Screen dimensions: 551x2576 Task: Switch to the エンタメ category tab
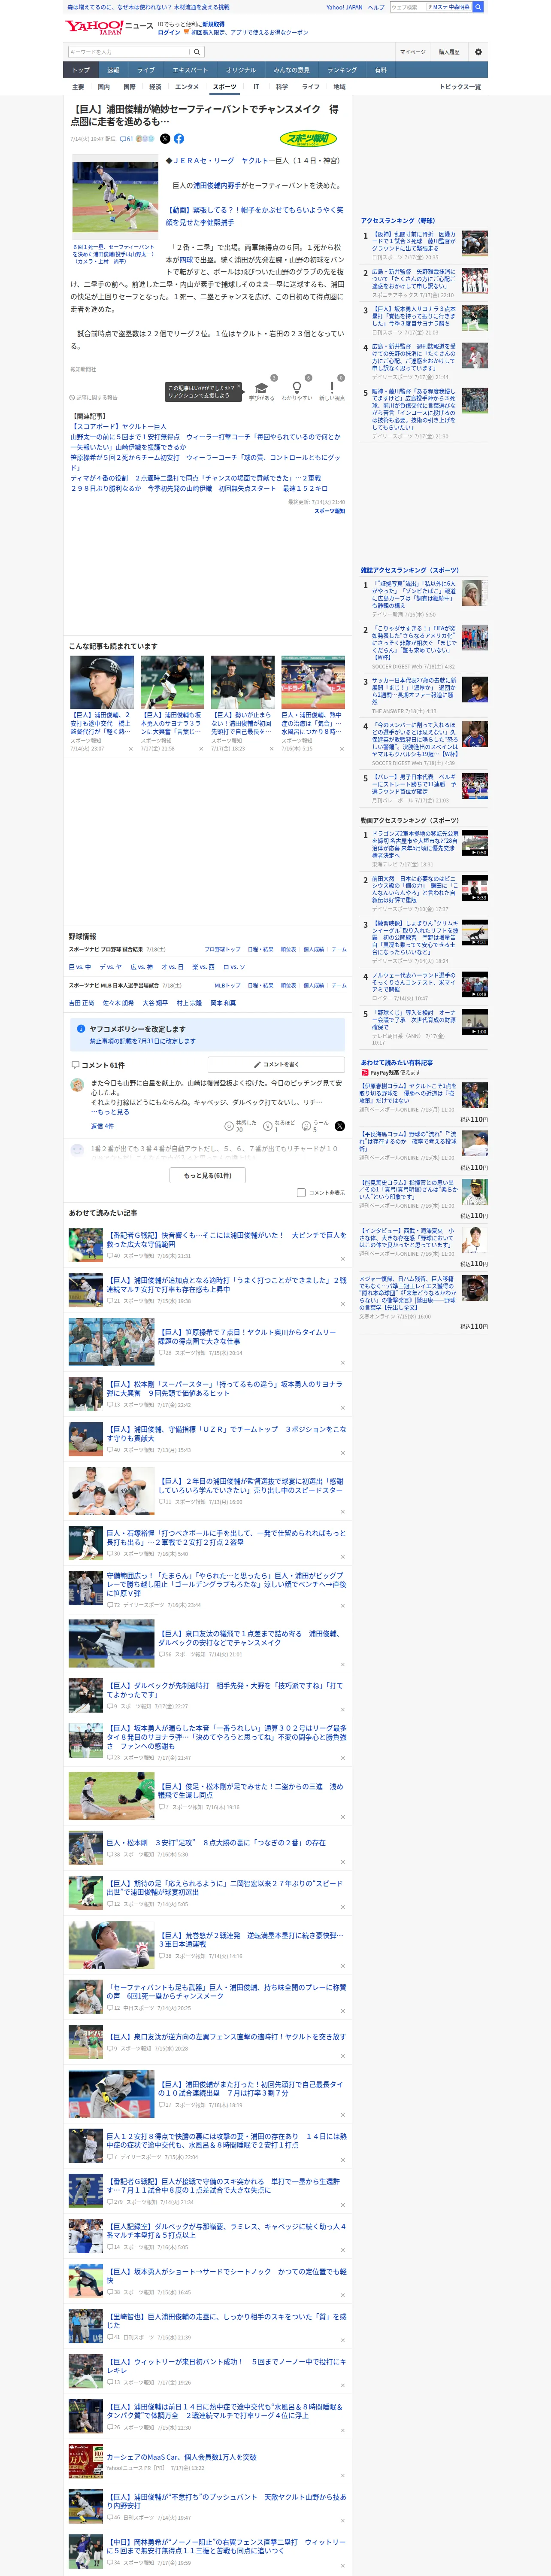(x=187, y=87)
